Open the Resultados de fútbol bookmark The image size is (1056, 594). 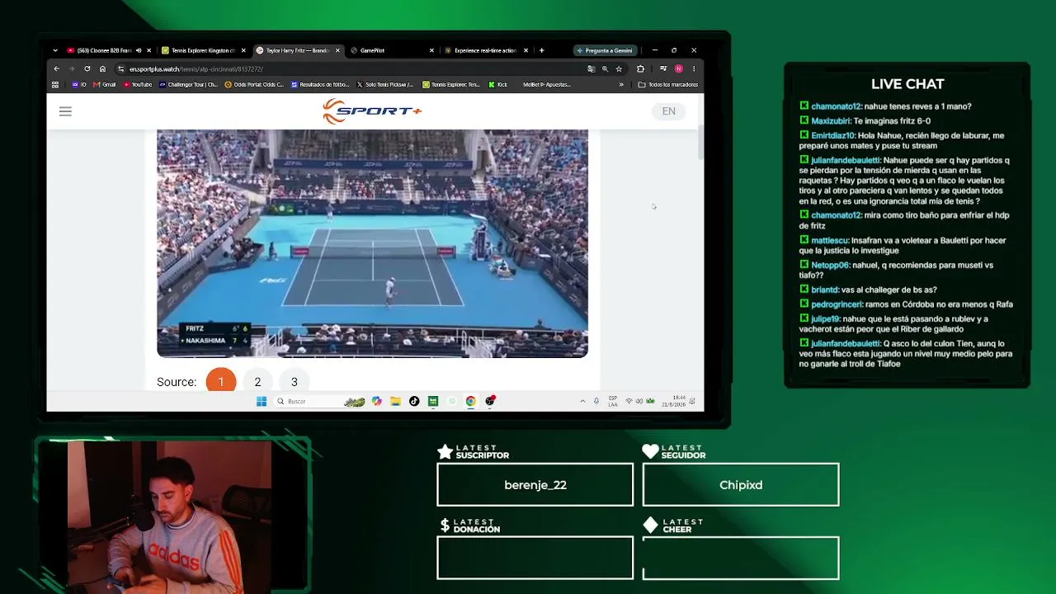(320, 84)
